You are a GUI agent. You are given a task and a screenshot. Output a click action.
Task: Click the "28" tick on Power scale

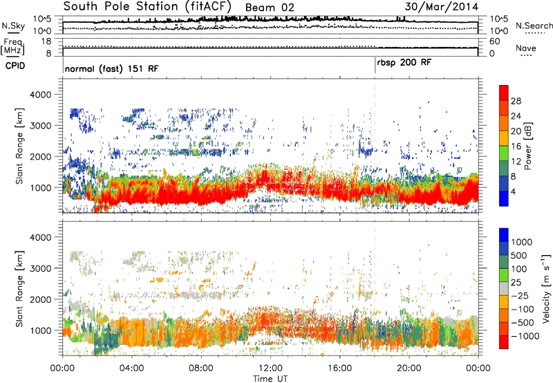pyautogui.click(x=516, y=101)
